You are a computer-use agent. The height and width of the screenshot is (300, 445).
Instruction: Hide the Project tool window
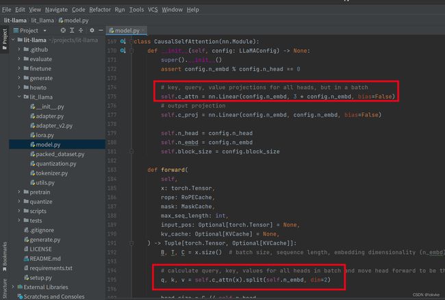(x=101, y=30)
